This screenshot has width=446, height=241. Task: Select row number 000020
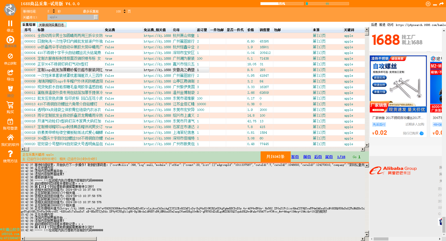[x=30, y=144]
